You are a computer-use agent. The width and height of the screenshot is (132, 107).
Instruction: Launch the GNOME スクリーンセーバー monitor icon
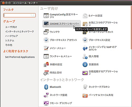46,24
